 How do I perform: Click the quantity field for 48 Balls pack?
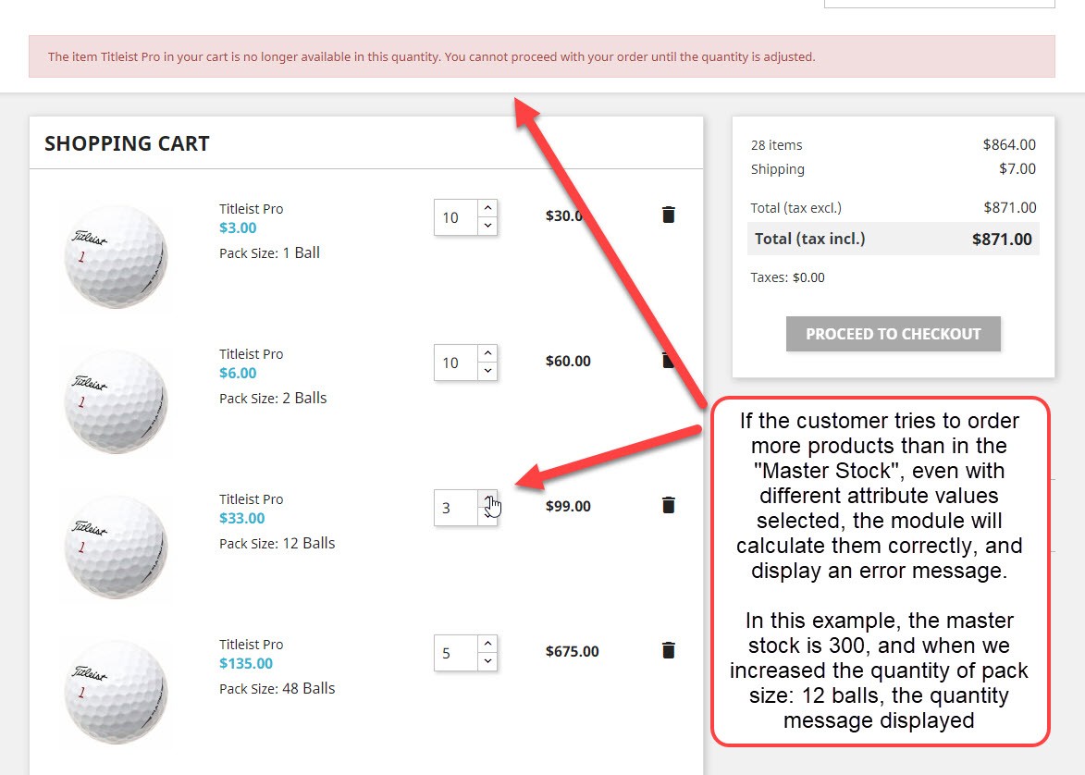[456, 653]
